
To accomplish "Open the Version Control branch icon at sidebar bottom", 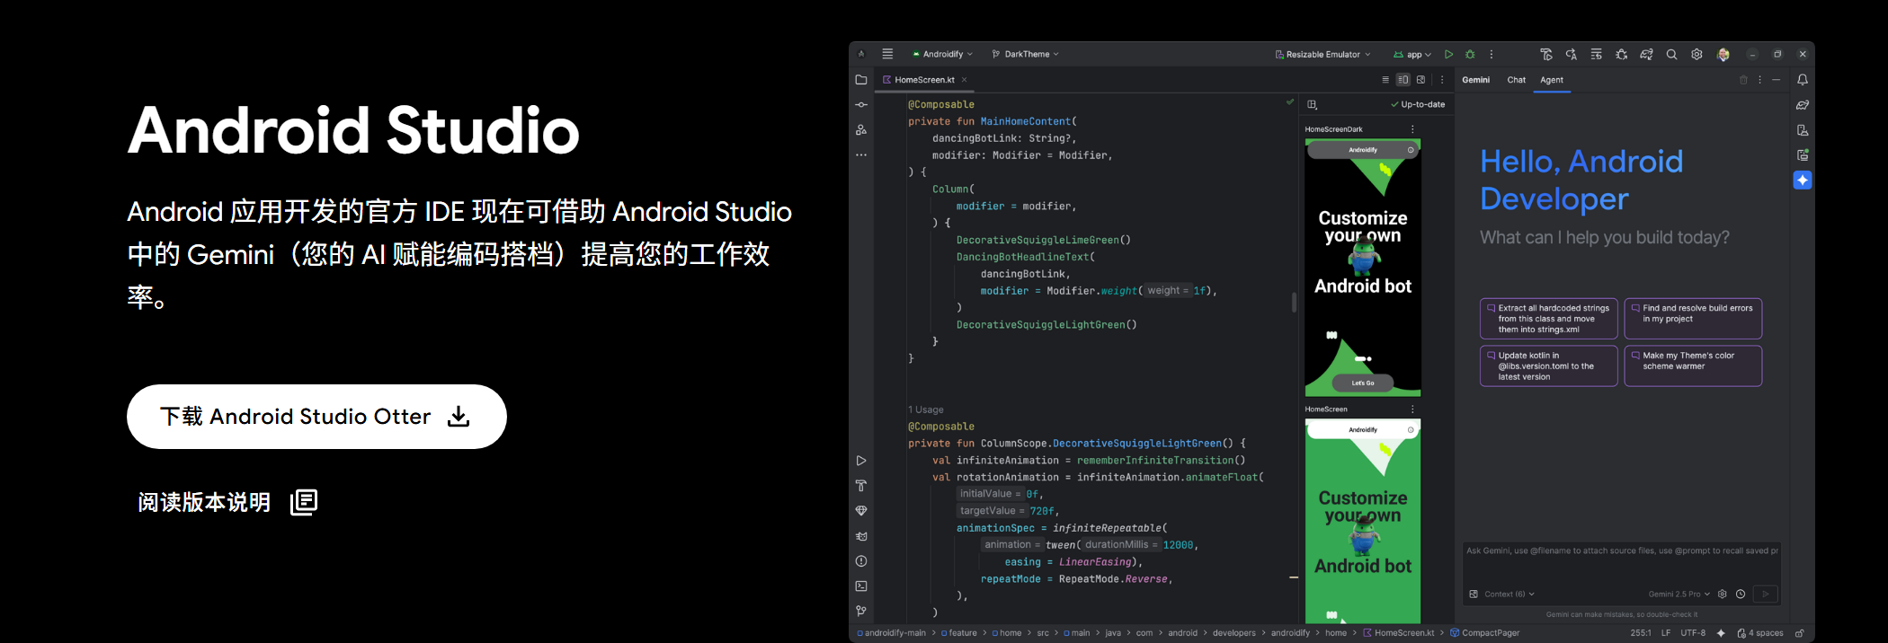I will (861, 612).
